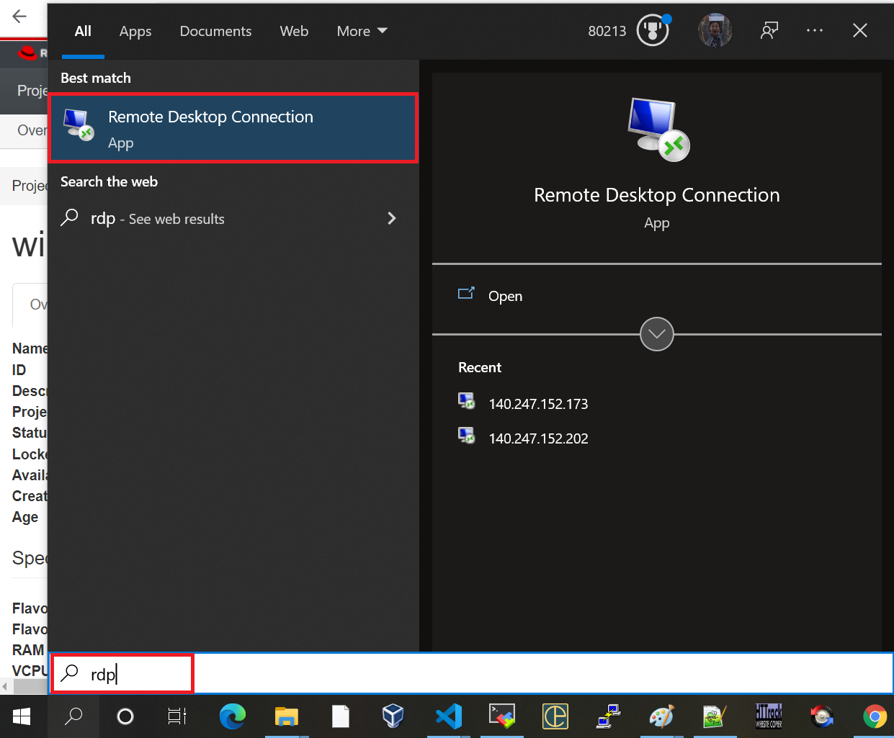Screen dimensions: 894x738
Task: Launch Microsoft Edge from the taskbar
Action: (232, 716)
